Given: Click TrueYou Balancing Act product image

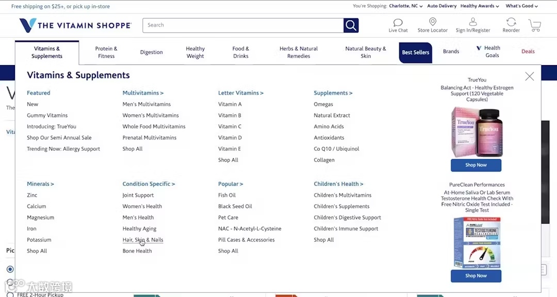Looking at the screenshot, I should point(477,132).
